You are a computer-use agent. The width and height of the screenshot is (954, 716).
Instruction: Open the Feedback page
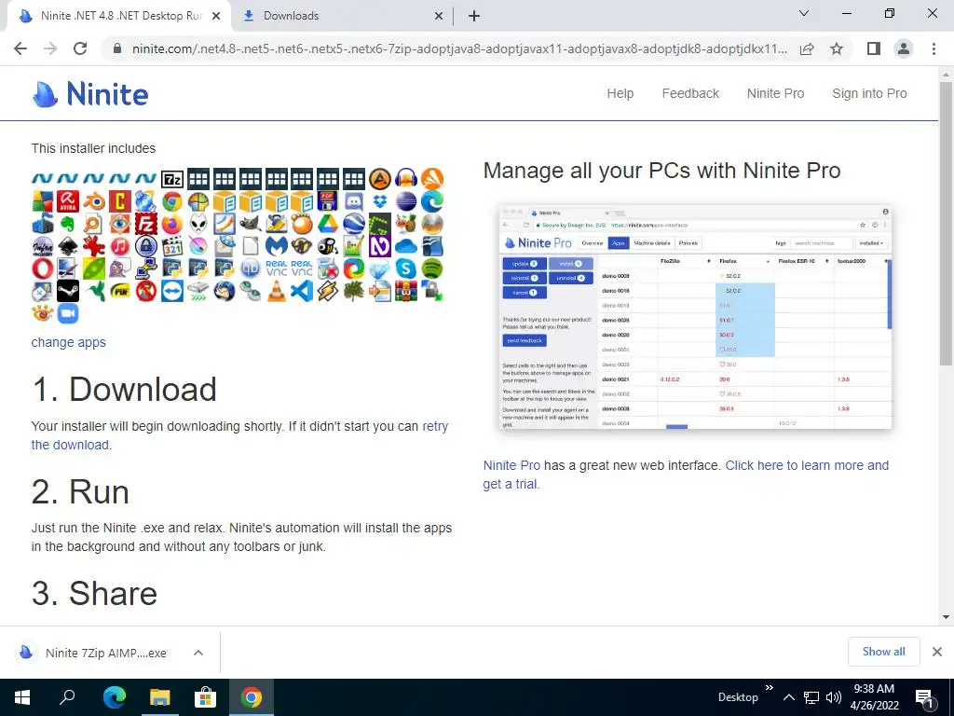[690, 93]
